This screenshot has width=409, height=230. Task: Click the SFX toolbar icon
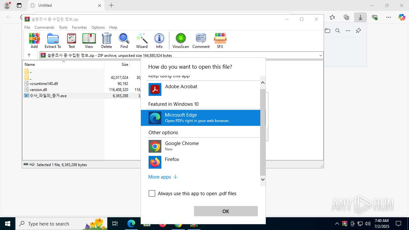point(220,41)
